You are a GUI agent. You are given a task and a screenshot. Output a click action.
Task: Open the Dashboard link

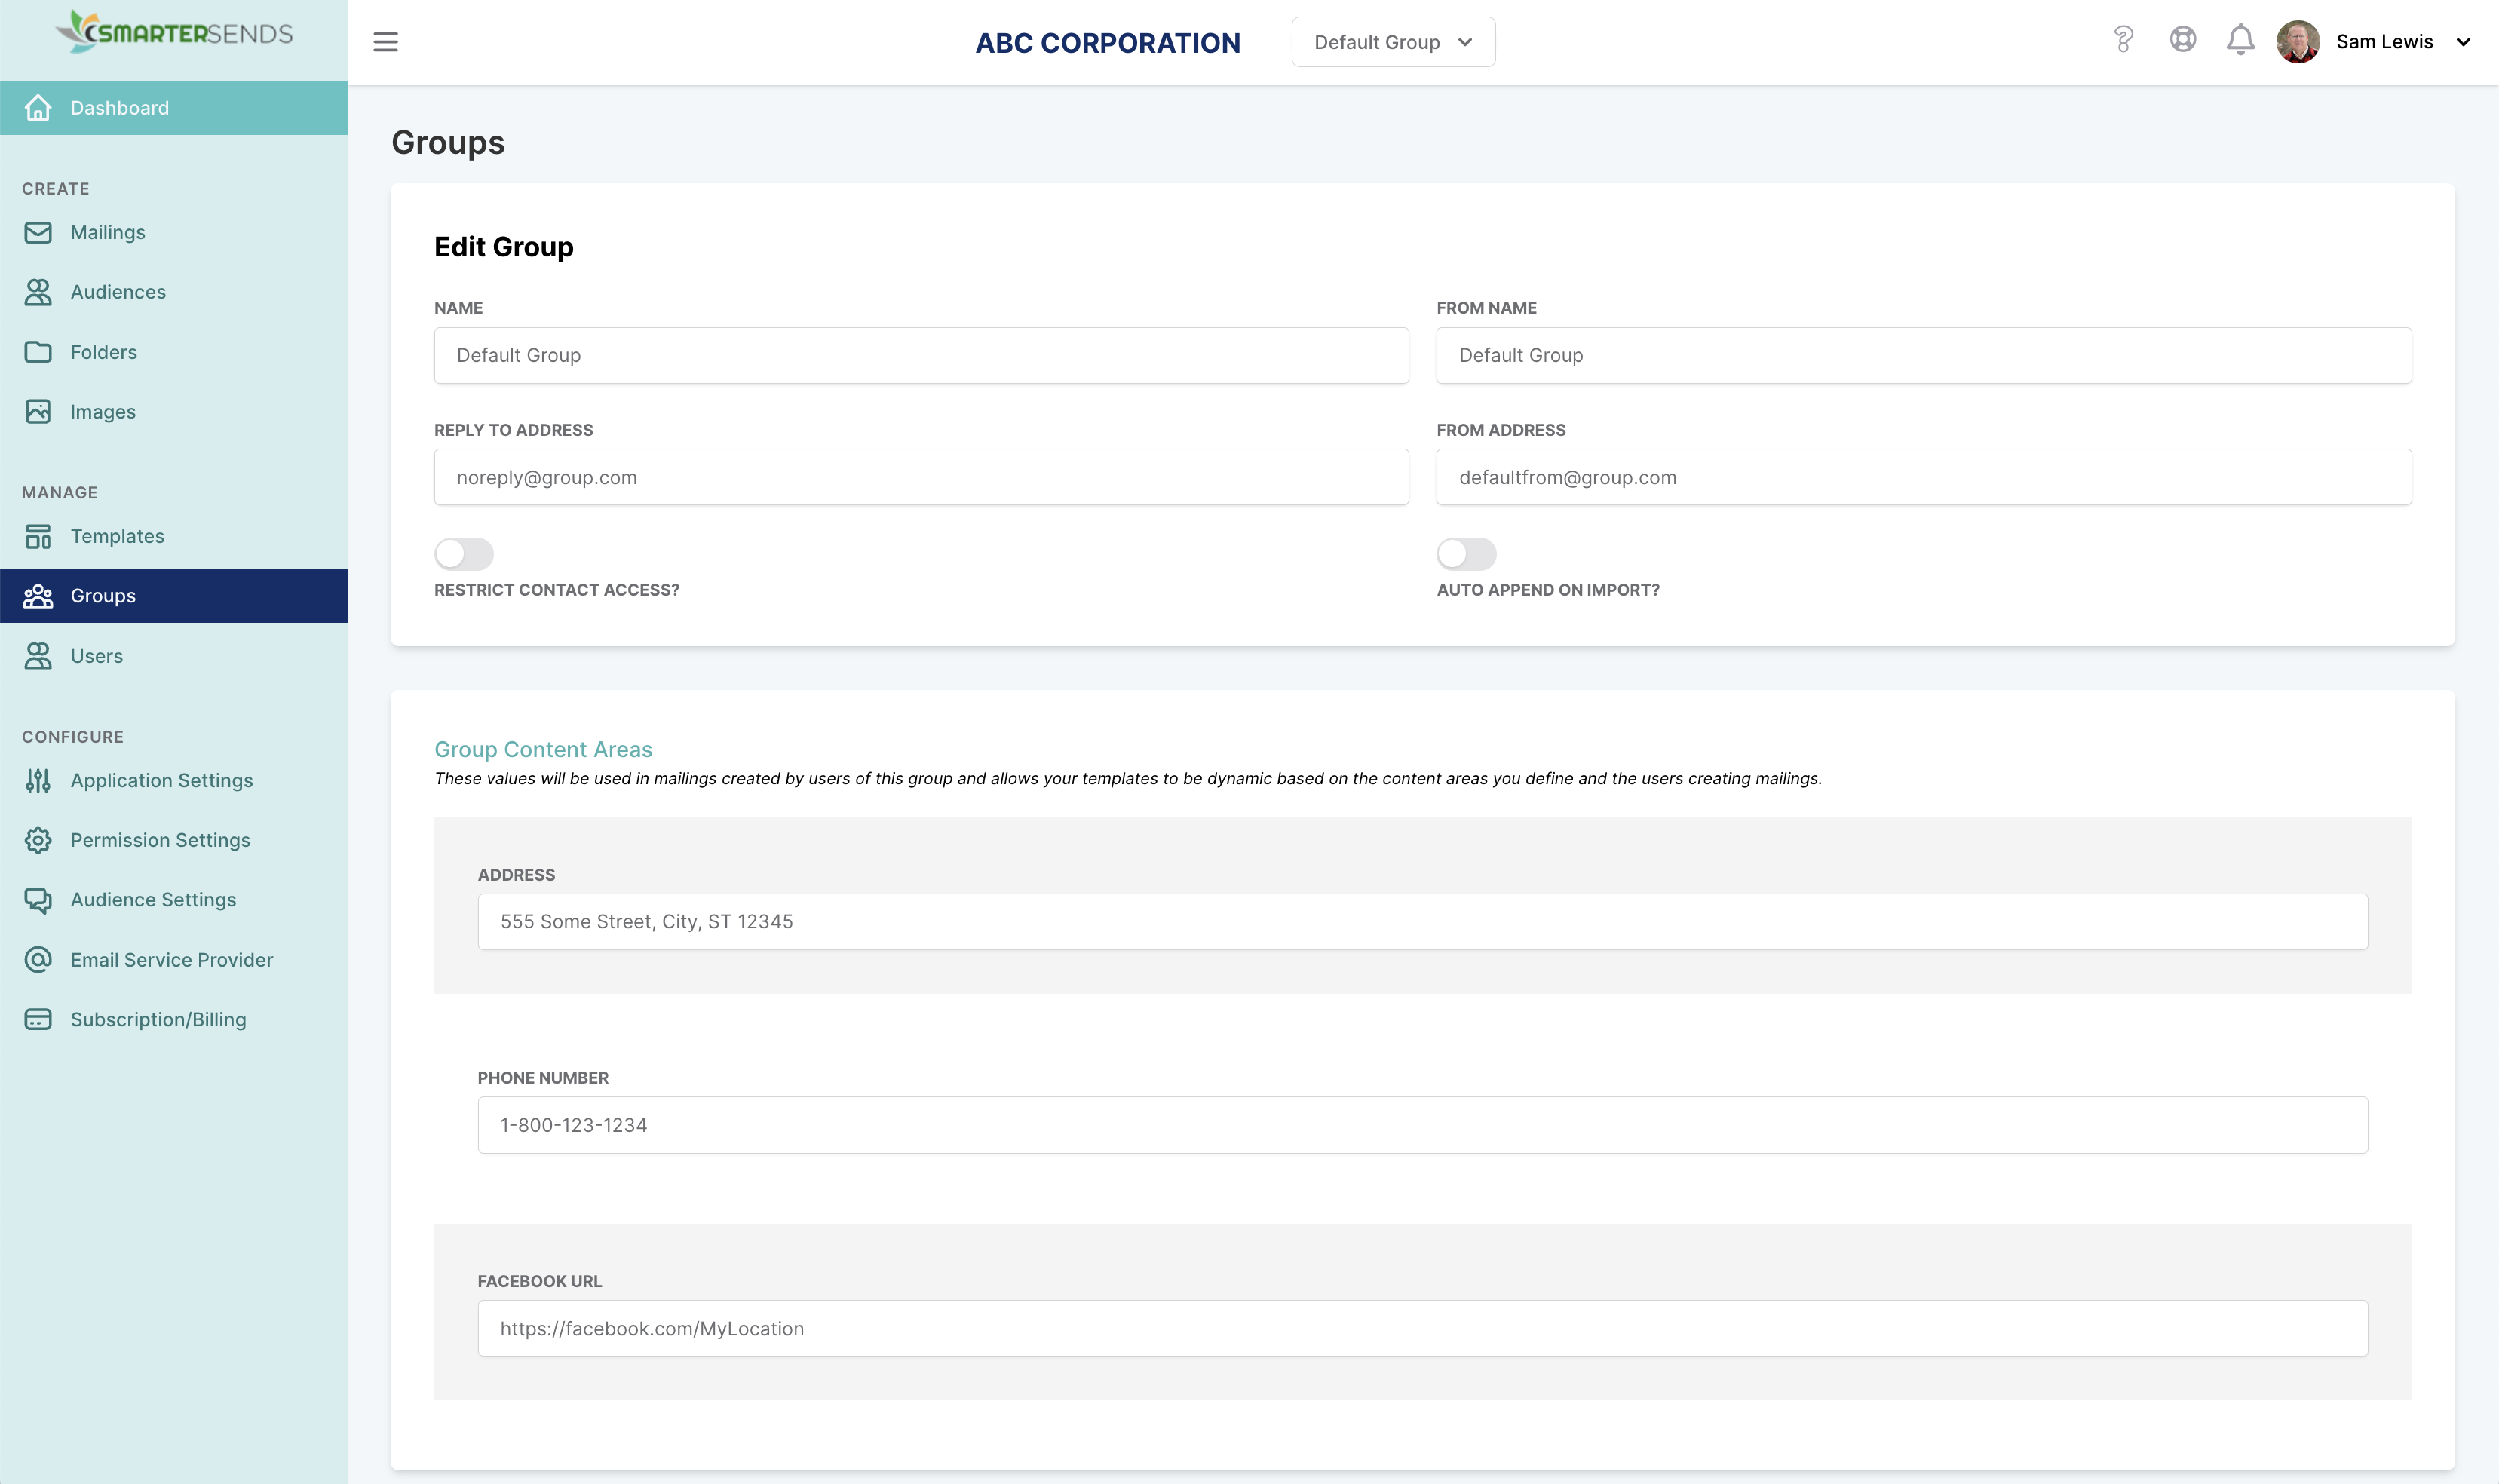click(119, 108)
